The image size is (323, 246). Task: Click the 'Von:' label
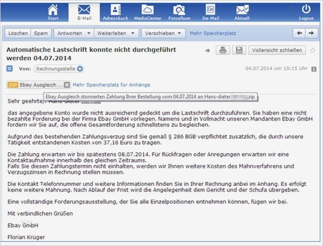tap(25, 69)
